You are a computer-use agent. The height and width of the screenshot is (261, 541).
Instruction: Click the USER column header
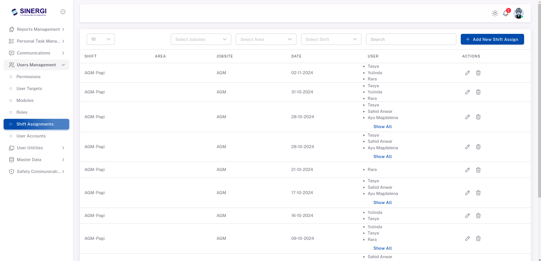coord(373,56)
